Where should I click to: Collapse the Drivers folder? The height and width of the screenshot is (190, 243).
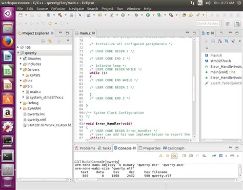click(x=21, y=69)
